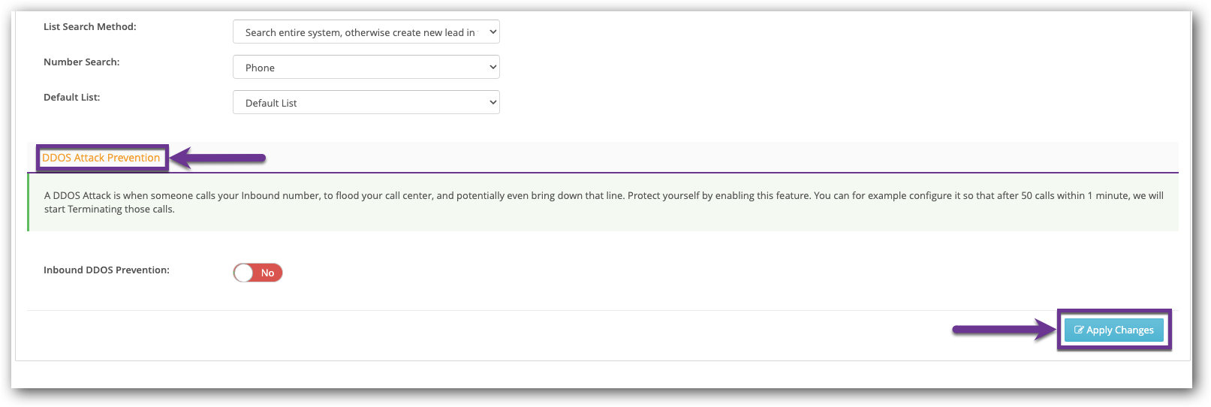Click the chevron arrow on Number Search
1211x407 pixels.
493,67
